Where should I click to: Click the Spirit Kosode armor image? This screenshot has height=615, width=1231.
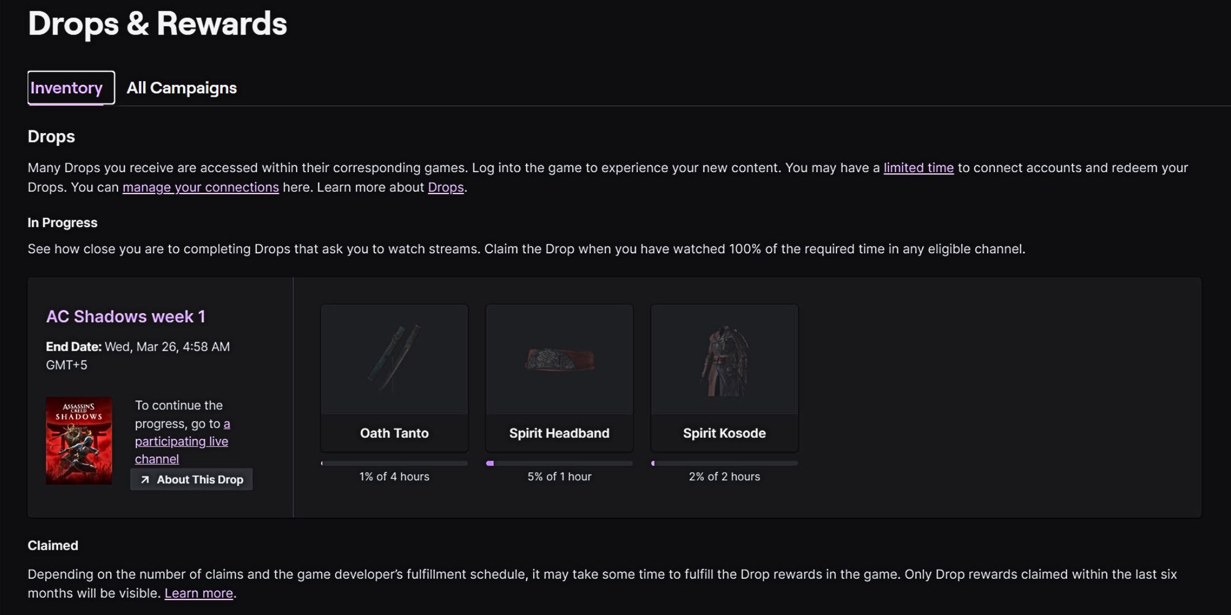724,361
